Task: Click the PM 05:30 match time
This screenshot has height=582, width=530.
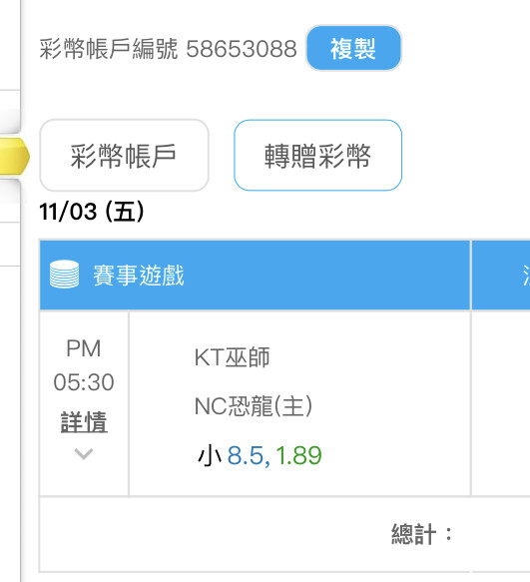Action: click(84, 365)
